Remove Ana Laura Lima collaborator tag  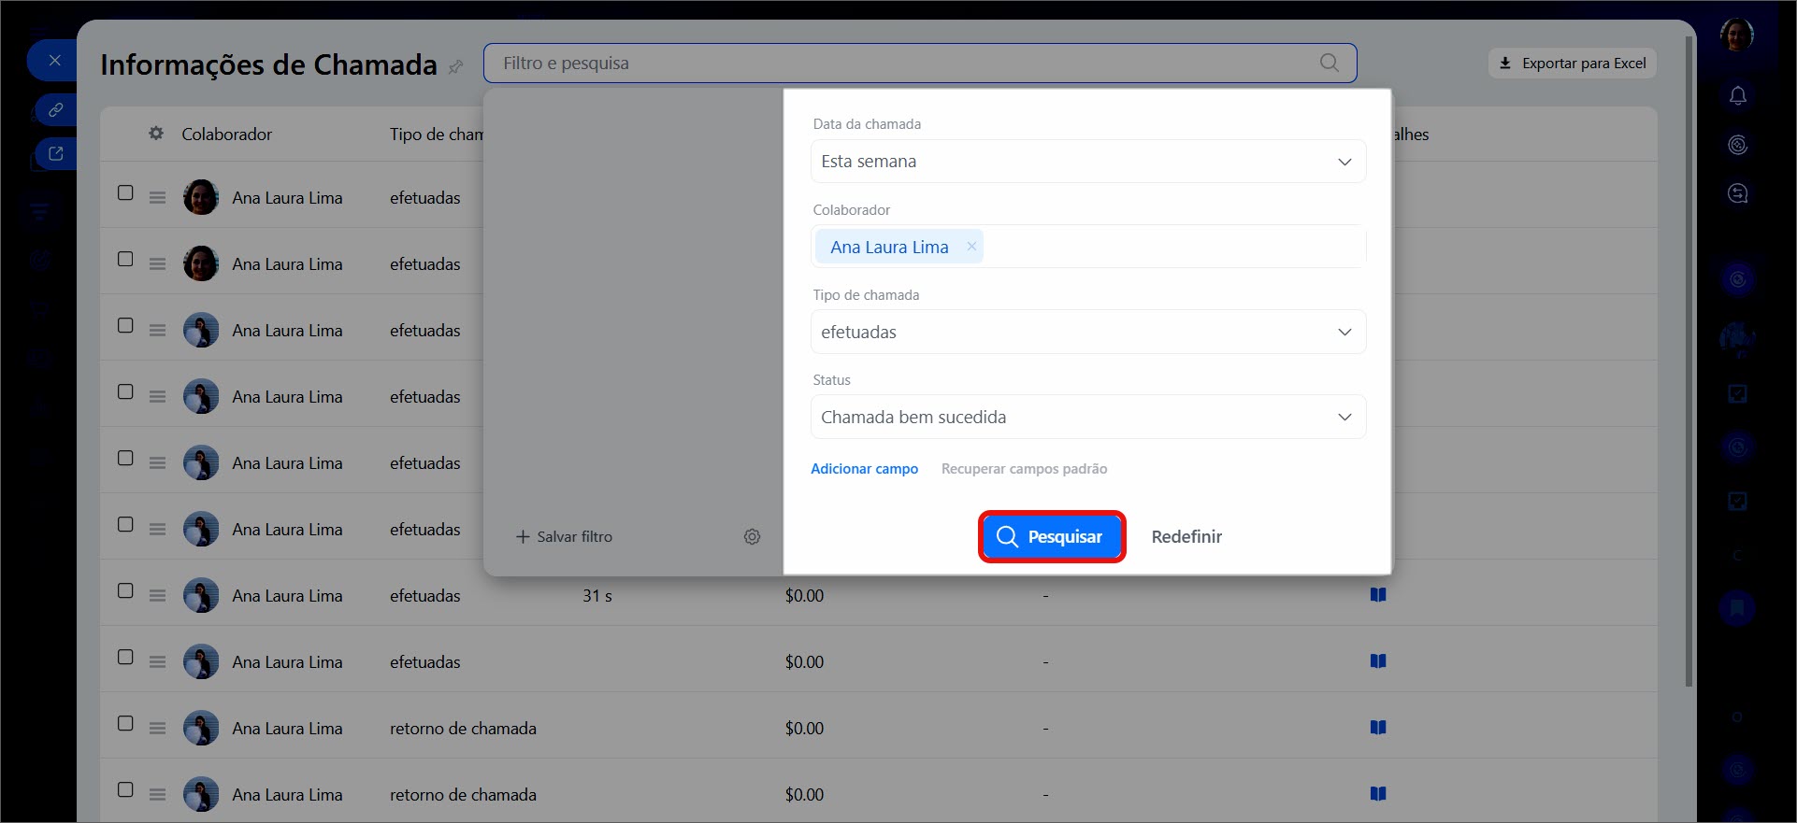(971, 247)
